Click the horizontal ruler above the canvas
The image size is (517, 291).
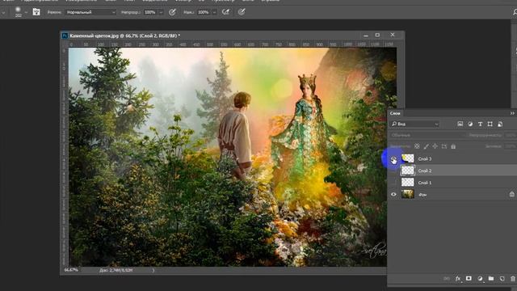(233, 44)
